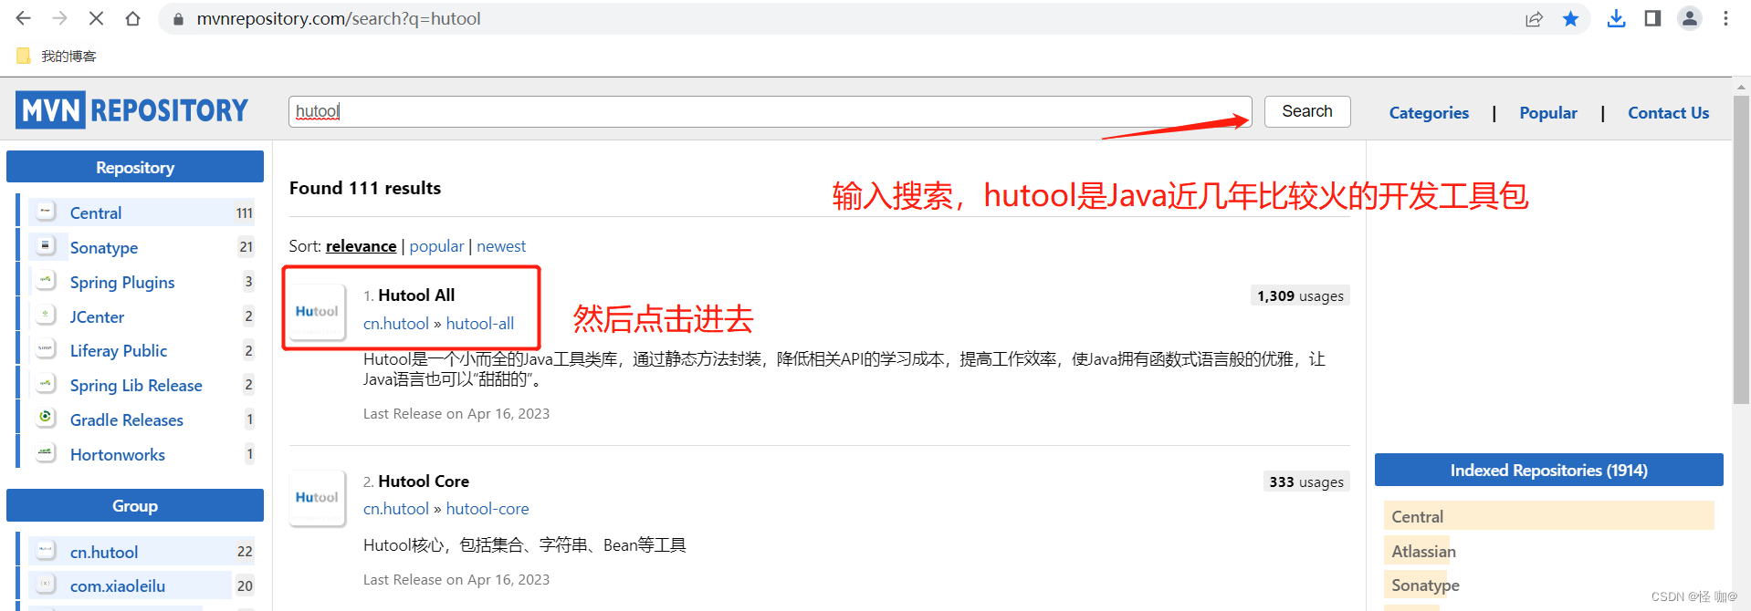The width and height of the screenshot is (1751, 611).
Task: Open the browser profile menu
Action: point(1690,18)
